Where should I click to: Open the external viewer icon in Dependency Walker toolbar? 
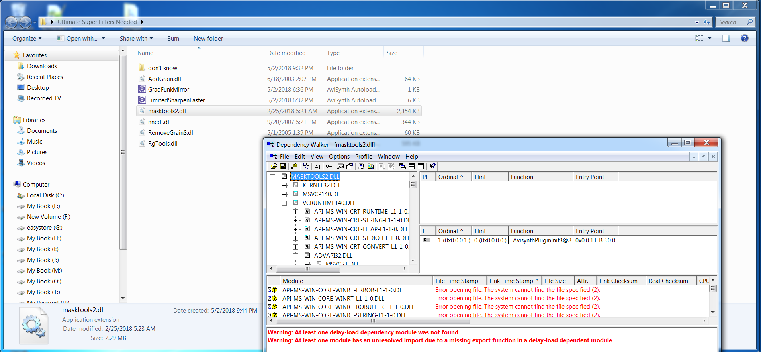tap(340, 166)
